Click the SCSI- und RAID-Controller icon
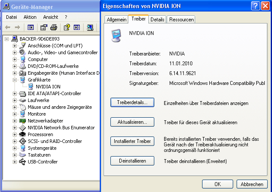Image resolution: width=272 pixels, height=192 pixels. pos(23,141)
